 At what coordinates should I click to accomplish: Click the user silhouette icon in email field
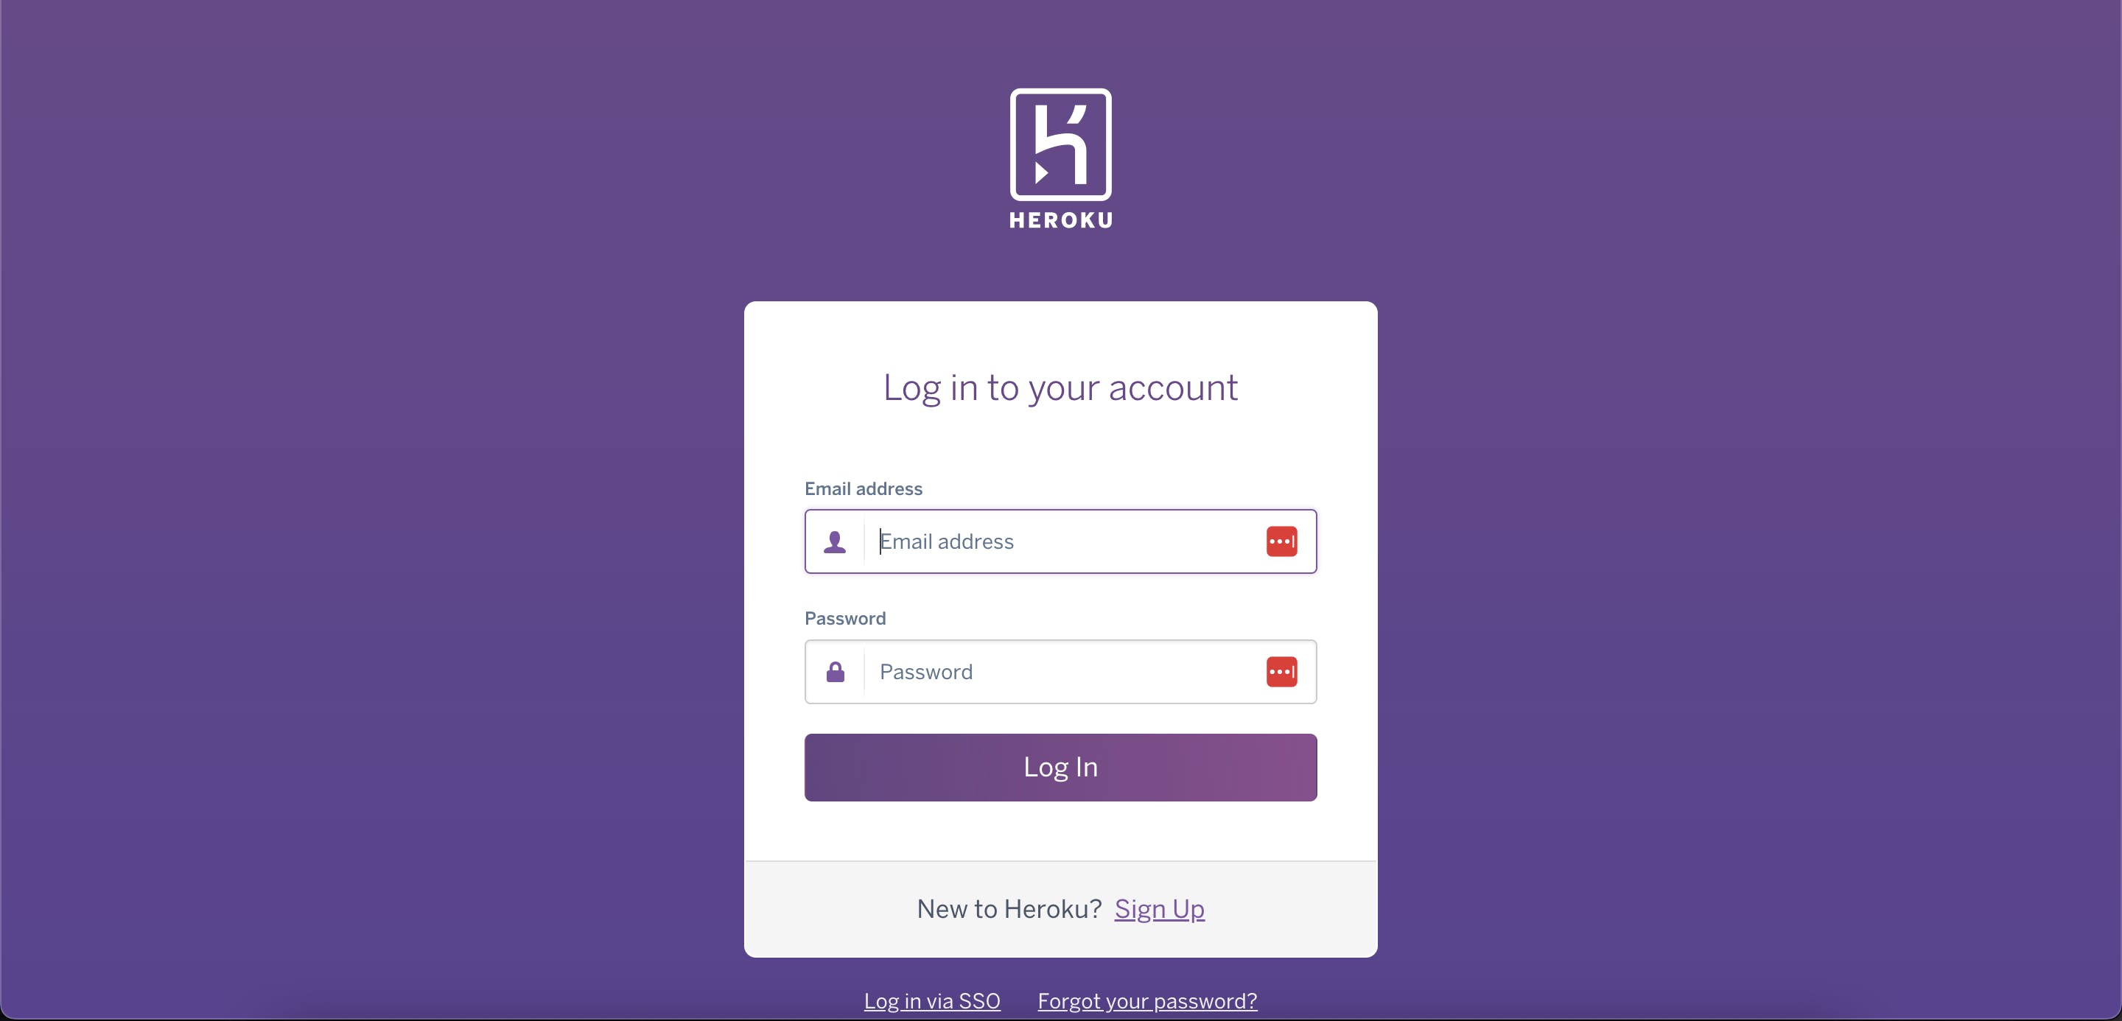pos(835,541)
